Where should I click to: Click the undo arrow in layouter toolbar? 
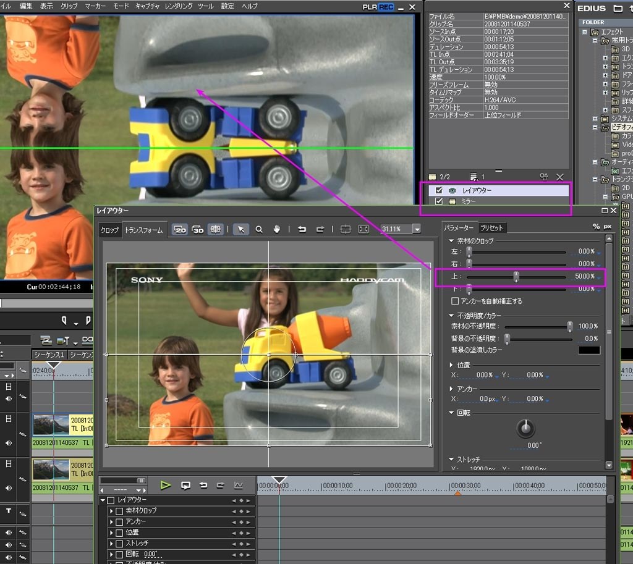(302, 229)
